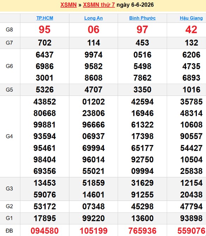This screenshot has width=206, height=236.
Task: Click Long An G8 number 06
Action: pos(94,29)
